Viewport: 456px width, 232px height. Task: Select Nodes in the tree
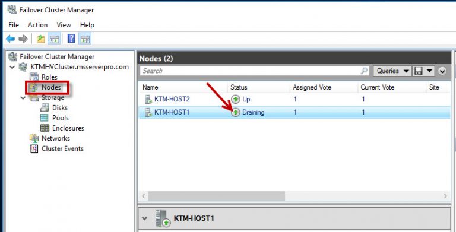tap(51, 87)
